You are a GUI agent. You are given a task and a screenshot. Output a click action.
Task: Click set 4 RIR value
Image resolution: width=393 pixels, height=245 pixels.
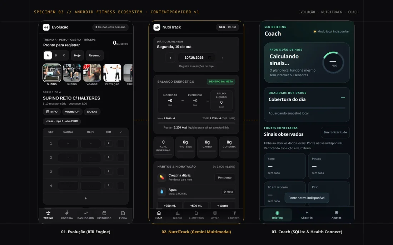pos(109,185)
